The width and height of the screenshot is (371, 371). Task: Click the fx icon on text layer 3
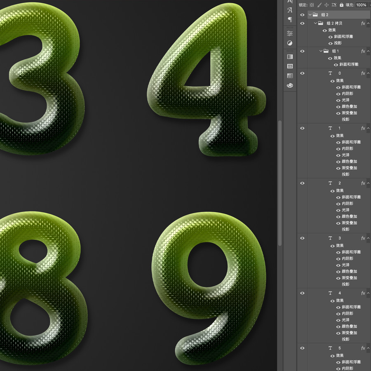pos(363,238)
